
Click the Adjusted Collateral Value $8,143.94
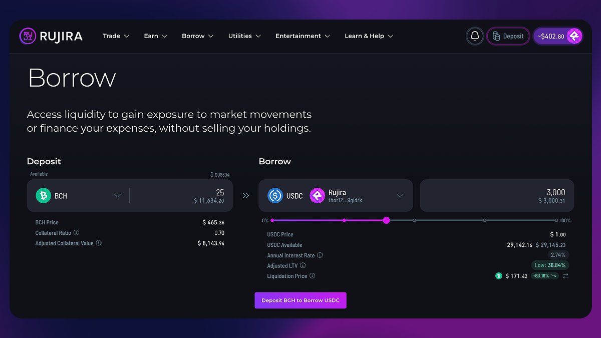coord(211,243)
